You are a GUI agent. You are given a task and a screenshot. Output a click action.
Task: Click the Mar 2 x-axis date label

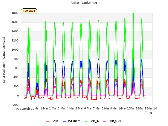click(47, 108)
